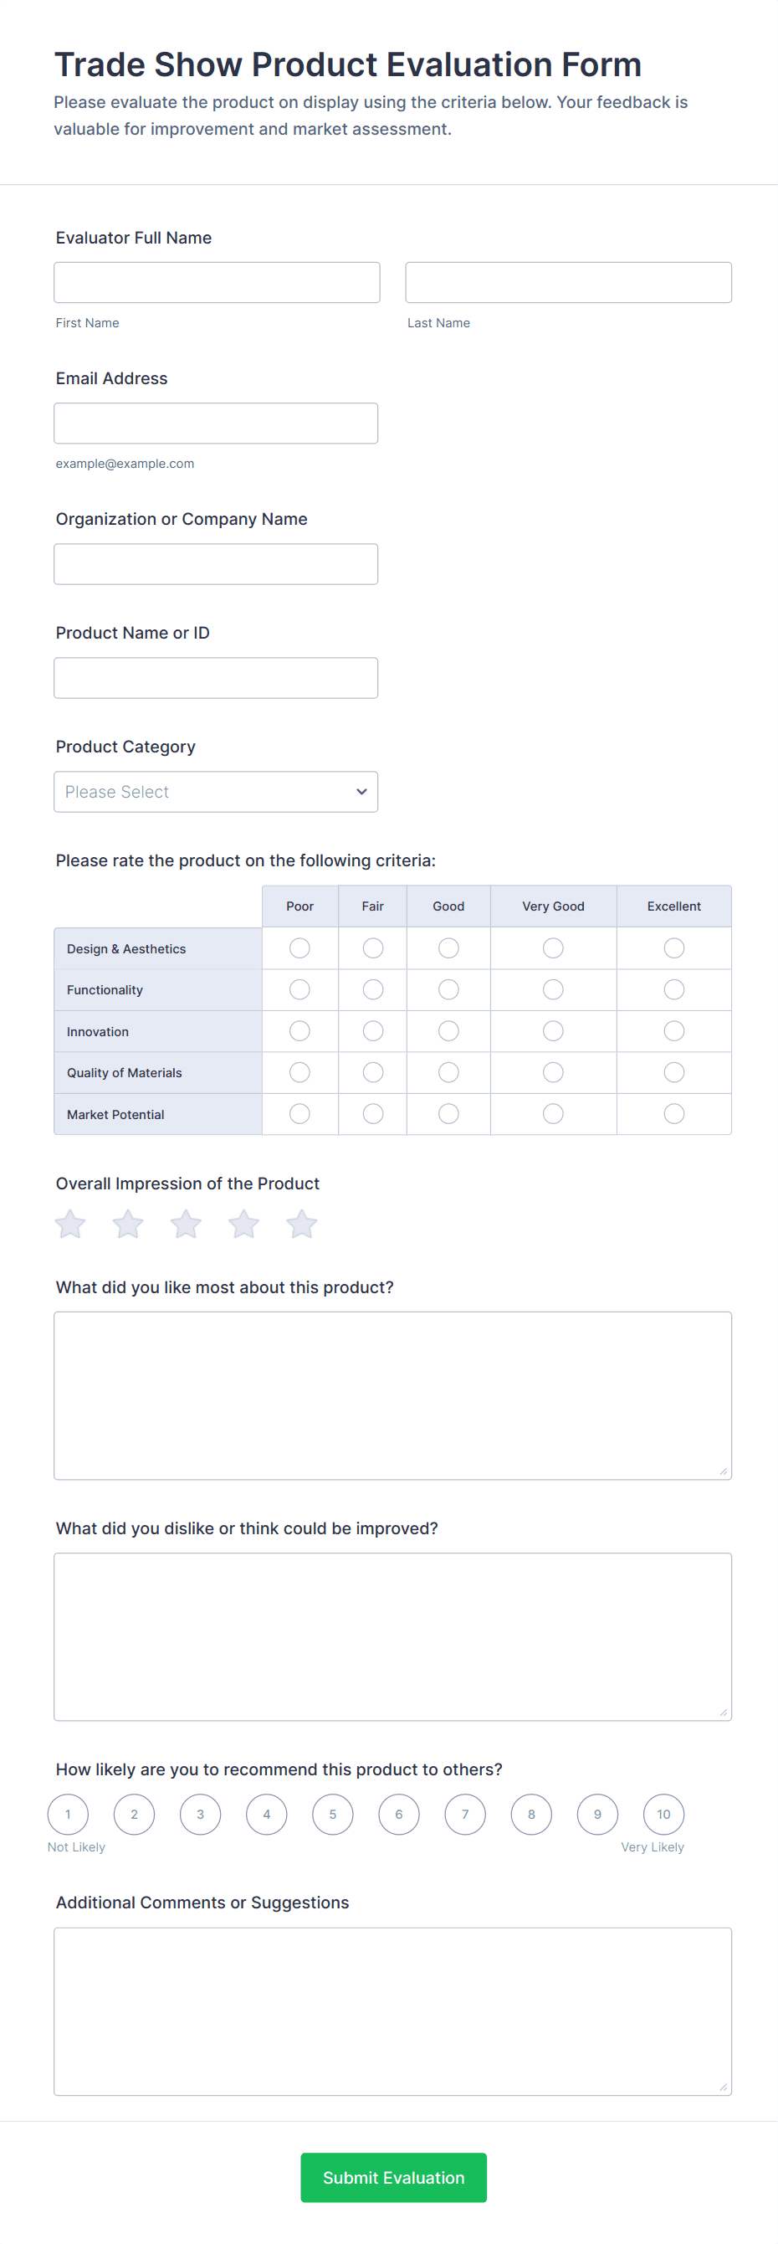Screen dimensions: 778x2244
Task: Mark Functionality as Very Good
Action: tap(553, 989)
